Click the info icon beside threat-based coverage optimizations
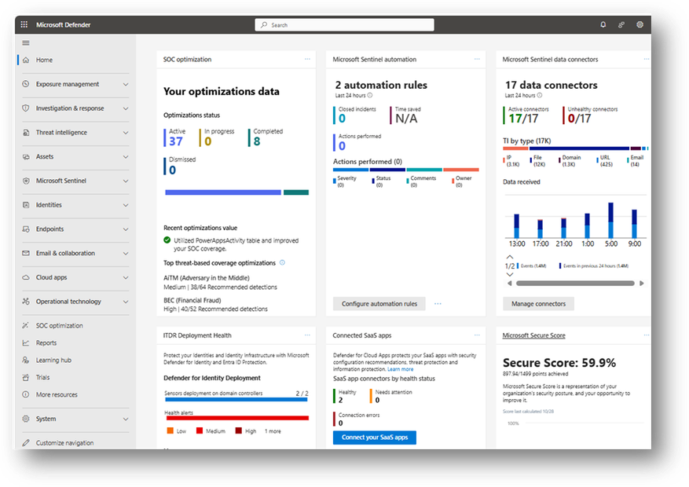This screenshot has width=689, height=487. pos(282,262)
